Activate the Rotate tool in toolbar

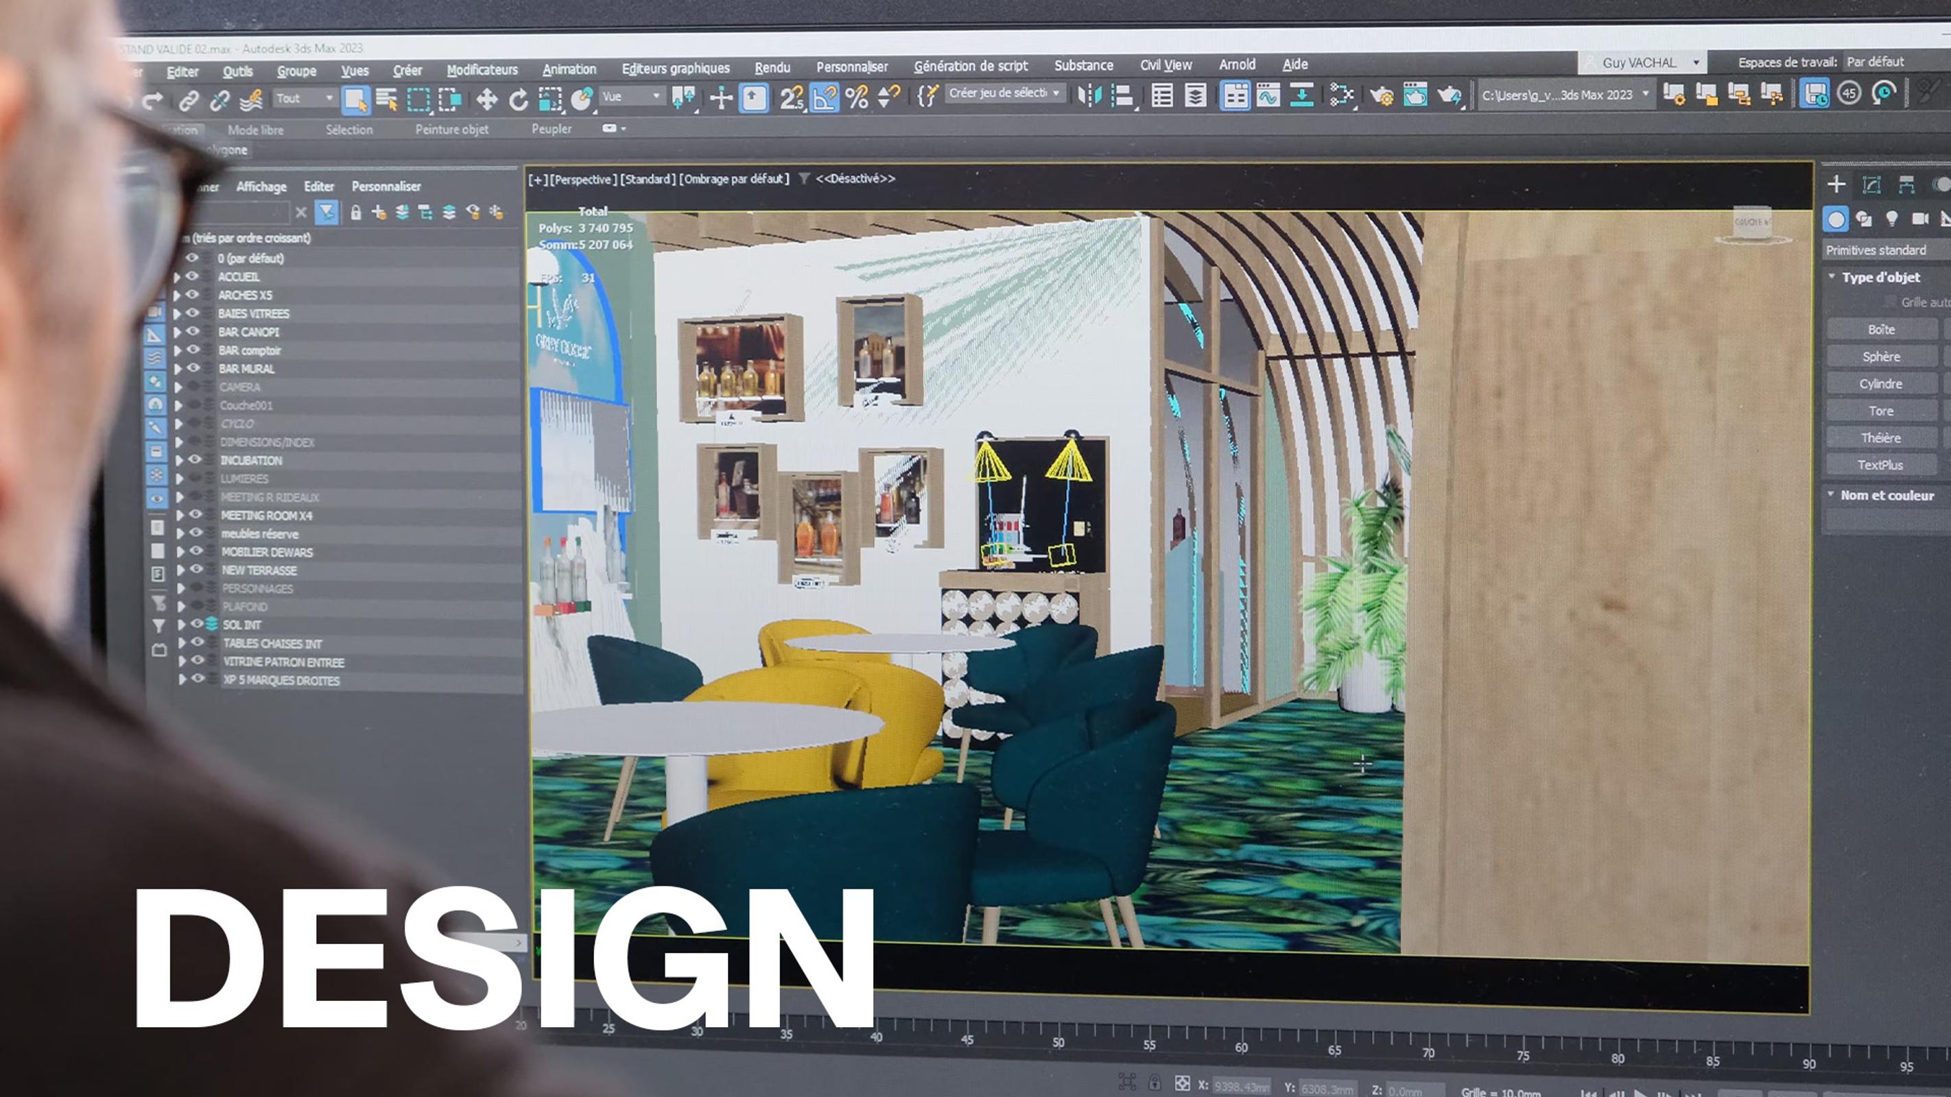click(519, 99)
